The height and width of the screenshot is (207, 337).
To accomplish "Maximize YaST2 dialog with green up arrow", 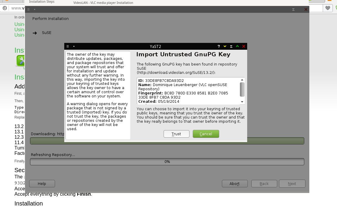I will coord(237,46).
